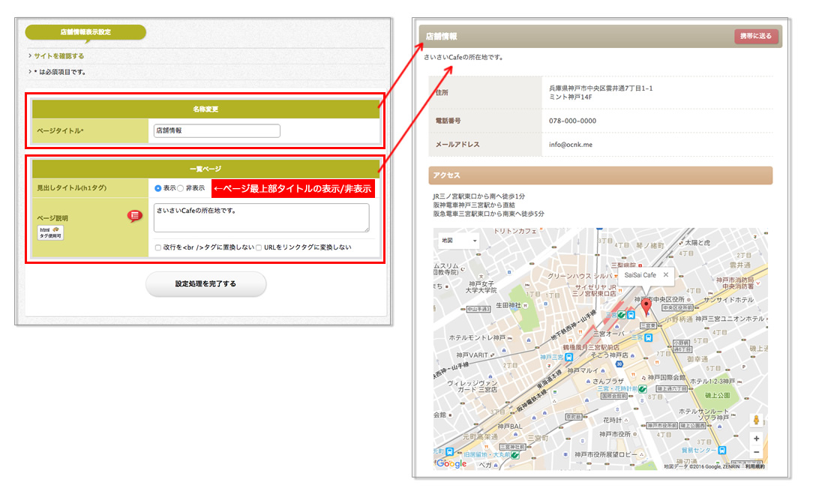
Task: Click the 一覧ページ section header
Action: pos(205,169)
